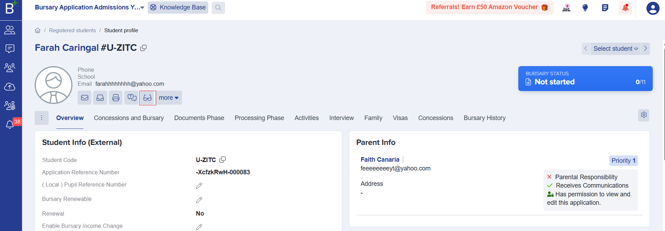The image size is (665, 231).
Task: Open the user settings sidebar icon
Action: pos(10,105)
